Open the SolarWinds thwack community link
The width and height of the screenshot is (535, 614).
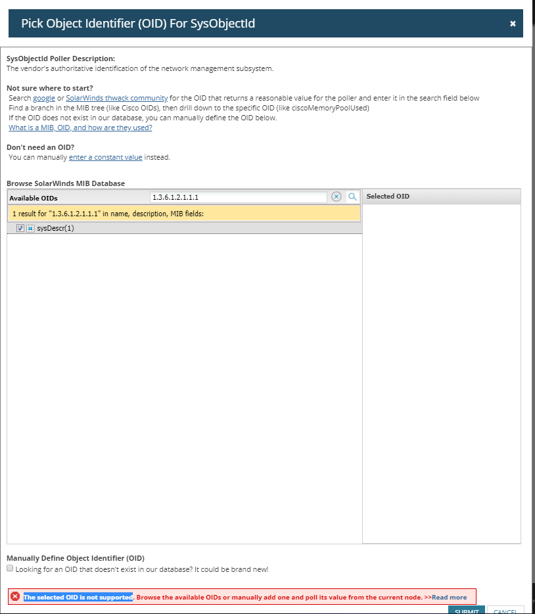pos(116,98)
